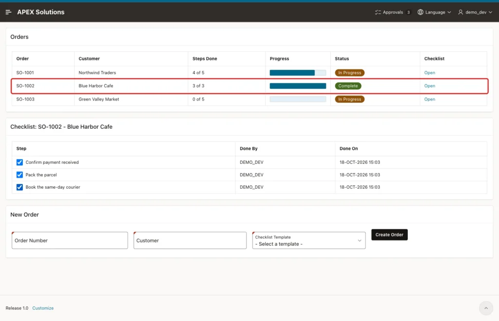This screenshot has width=499, height=321.
Task: Uncheck Book the same-day courier step
Action: coord(19,187)
